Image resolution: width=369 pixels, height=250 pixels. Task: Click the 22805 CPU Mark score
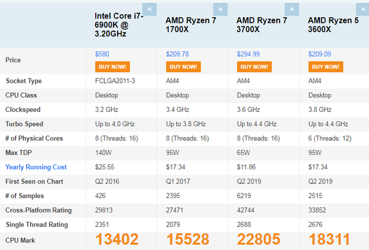tap(259, 240)
